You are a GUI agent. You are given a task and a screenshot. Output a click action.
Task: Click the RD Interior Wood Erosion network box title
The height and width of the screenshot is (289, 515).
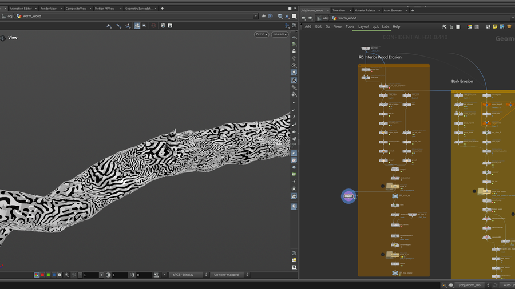point(380,57)
